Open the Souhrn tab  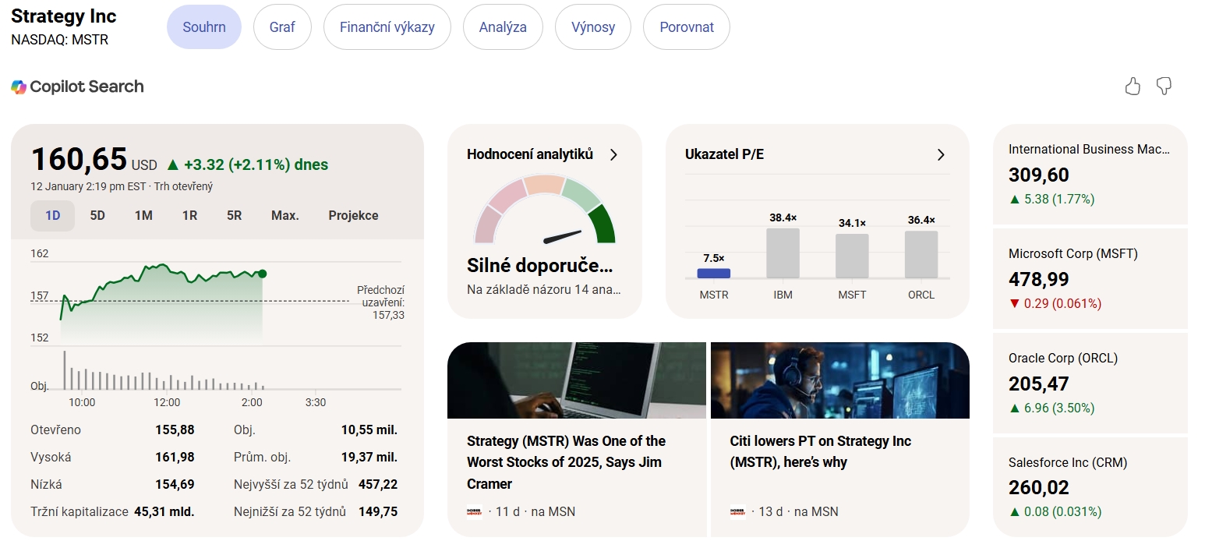[204, 27]
